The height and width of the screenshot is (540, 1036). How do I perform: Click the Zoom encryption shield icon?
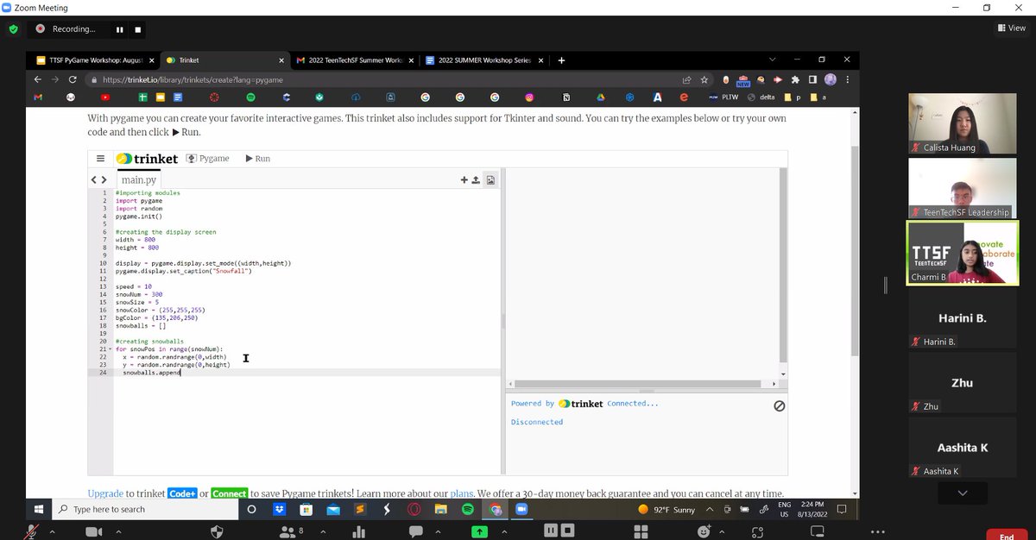coord(13,29)
